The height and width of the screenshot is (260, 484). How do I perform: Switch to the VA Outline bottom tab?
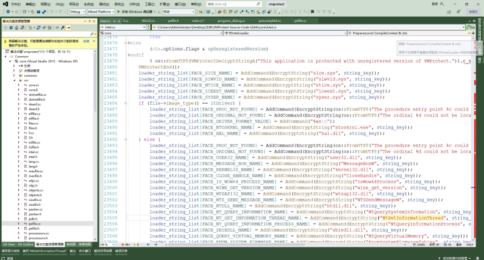(25, 244)
